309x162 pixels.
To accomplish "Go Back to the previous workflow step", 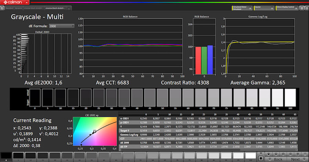I will pos(276,159).
